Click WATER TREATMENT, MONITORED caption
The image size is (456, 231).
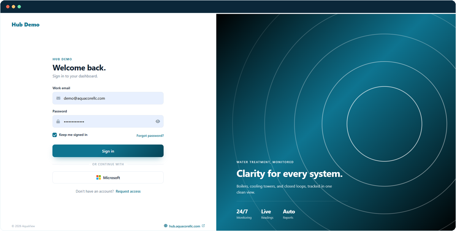(x=265, y=162)
